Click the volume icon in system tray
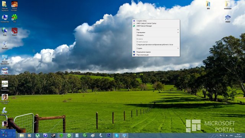Screen dimensions: 245x138 227,135
